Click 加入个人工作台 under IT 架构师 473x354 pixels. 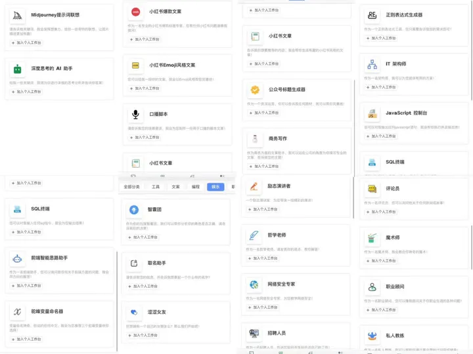381,87
